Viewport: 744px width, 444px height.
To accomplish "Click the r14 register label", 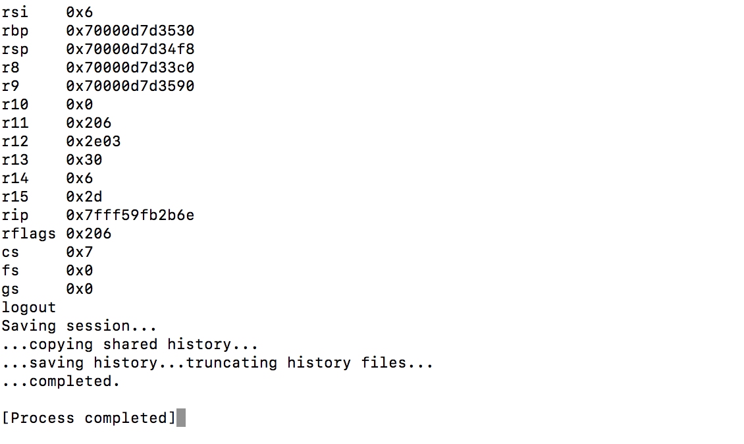I will click(x=15, y=179).
